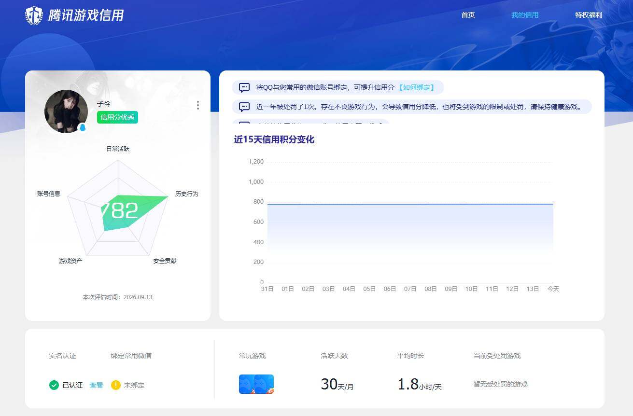633x416 pixels.
Task: Click the 800 y-axis value
Action: 259,202
